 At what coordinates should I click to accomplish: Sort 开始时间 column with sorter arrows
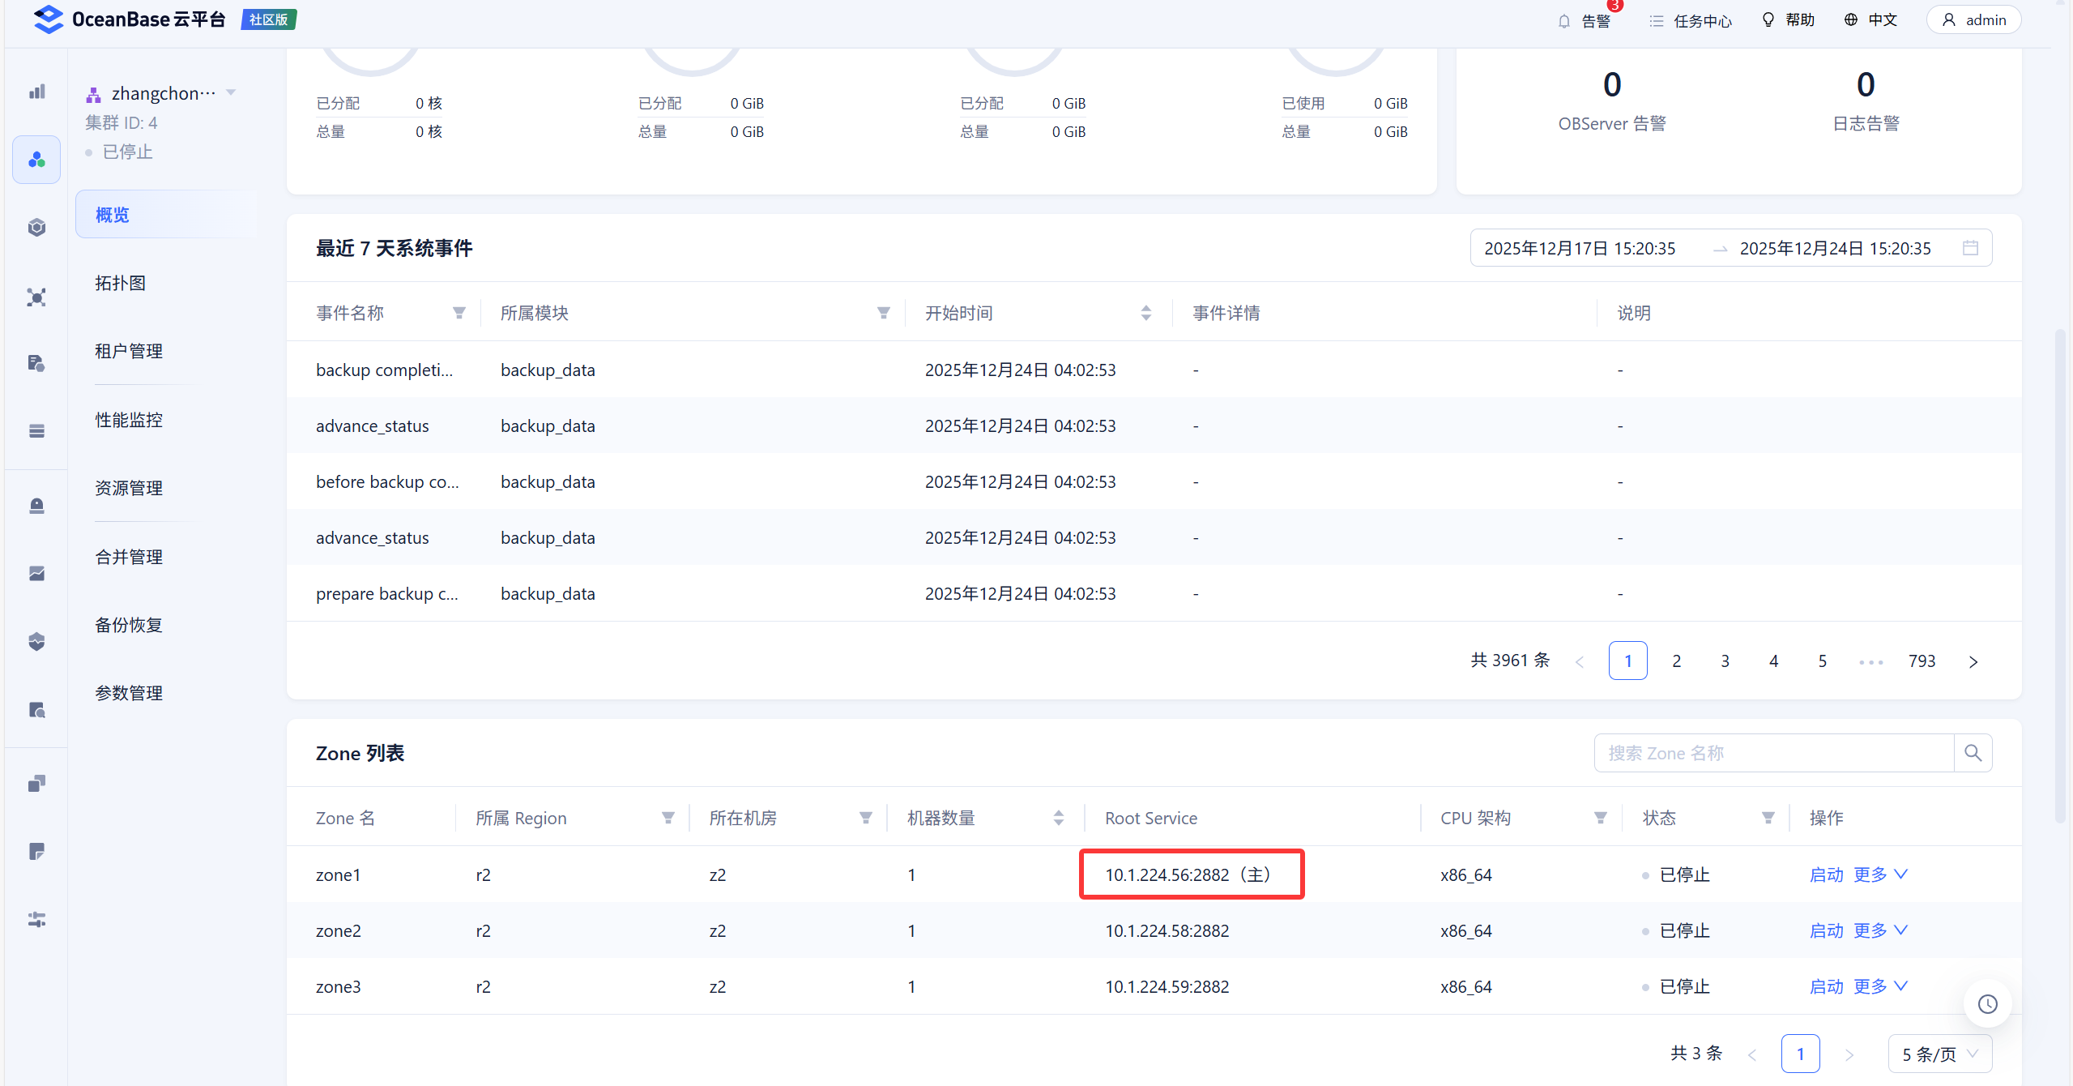pos(1145,313)
